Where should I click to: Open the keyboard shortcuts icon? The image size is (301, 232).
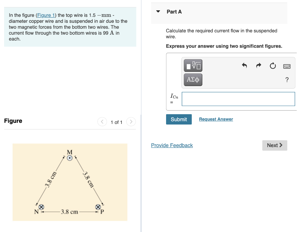(287, 66)
